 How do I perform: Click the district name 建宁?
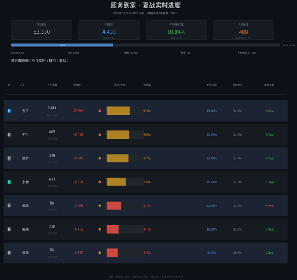pyautogui.click(x=25, y=158)
